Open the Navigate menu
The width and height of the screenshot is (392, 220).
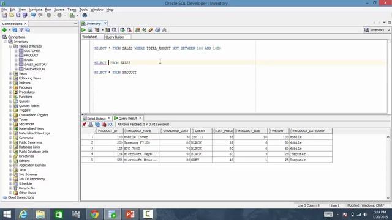36,10
